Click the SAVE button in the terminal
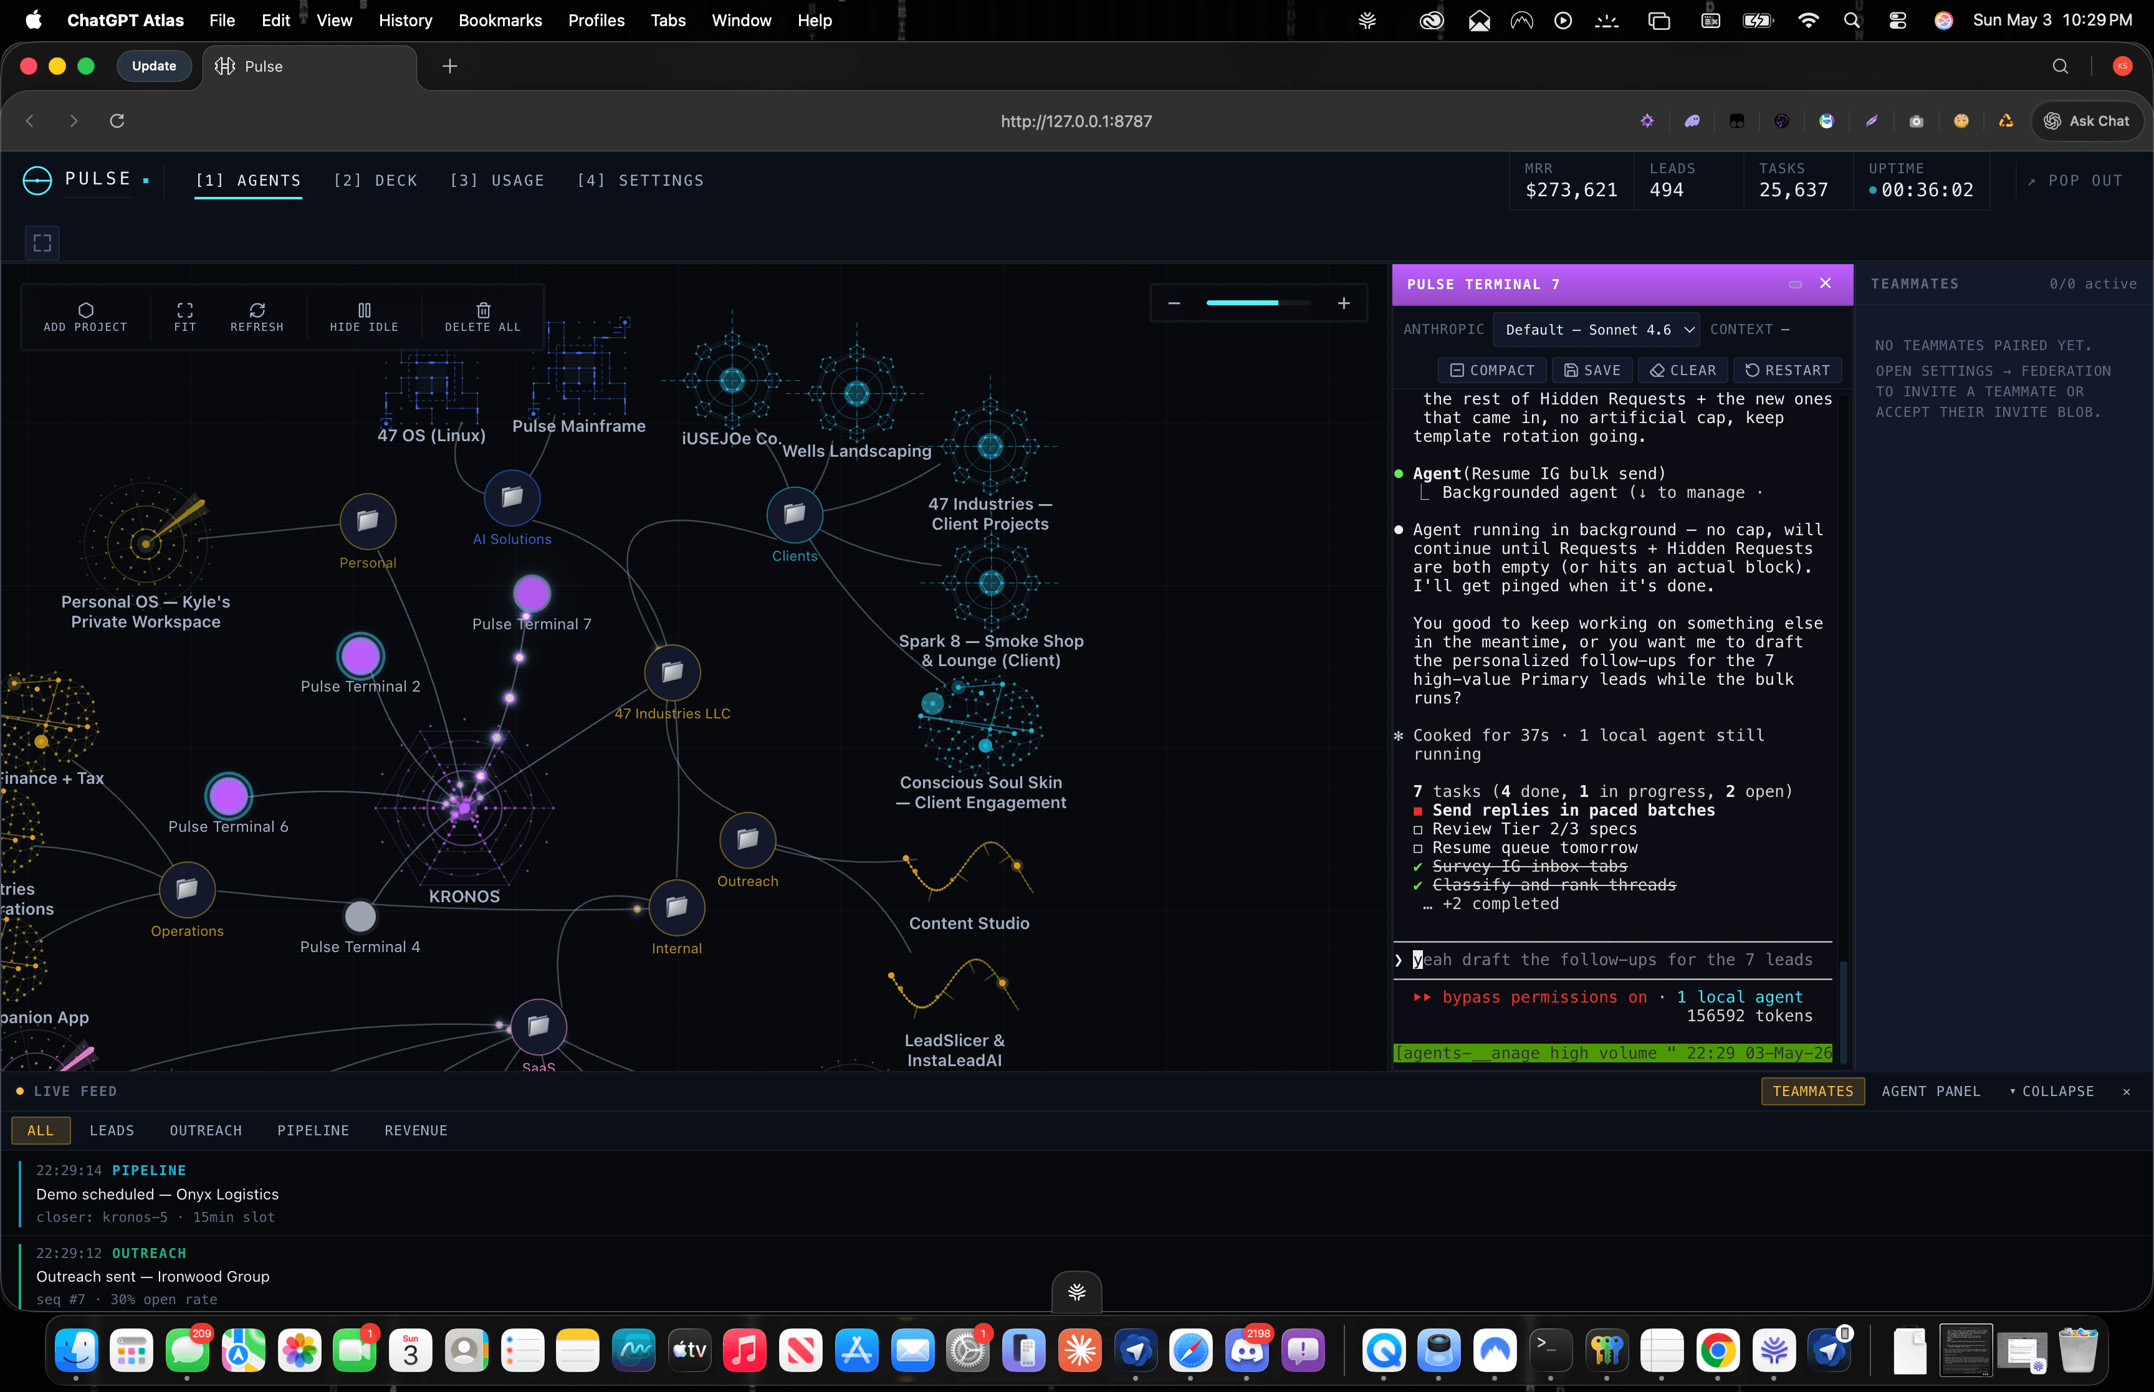The image size is (2154, 1392). [x=1592, y=371]
